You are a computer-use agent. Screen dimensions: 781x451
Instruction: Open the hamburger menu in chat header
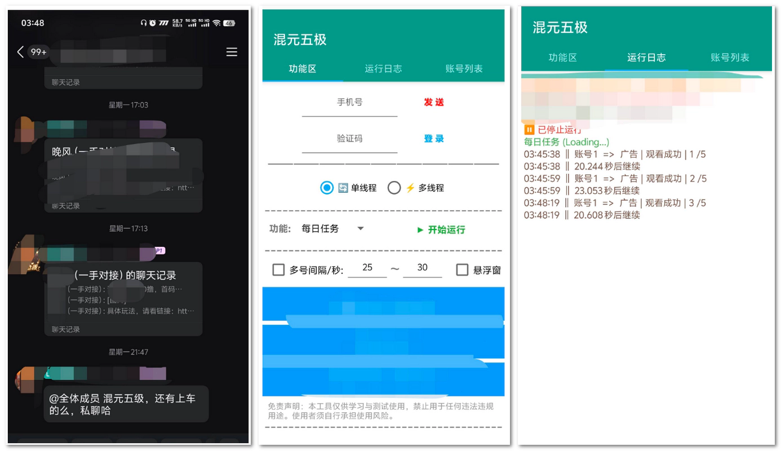point(232,52)
